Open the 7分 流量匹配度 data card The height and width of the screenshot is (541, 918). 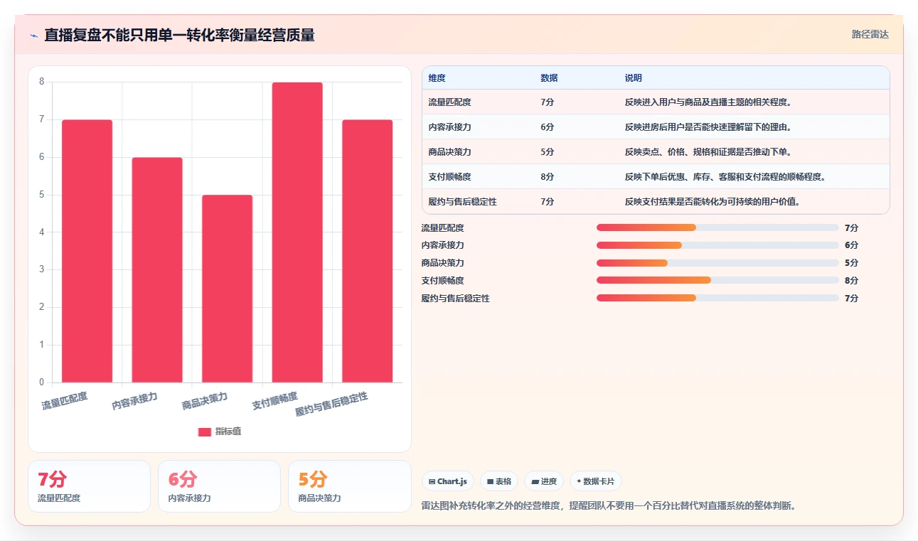pyautogui.click(x=89, y=486)
